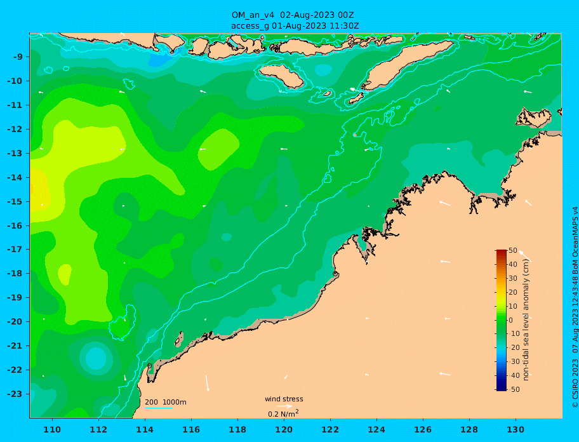Click the longitude axis label 128
This screenshot has height=442, width=579.
(469, 430)
